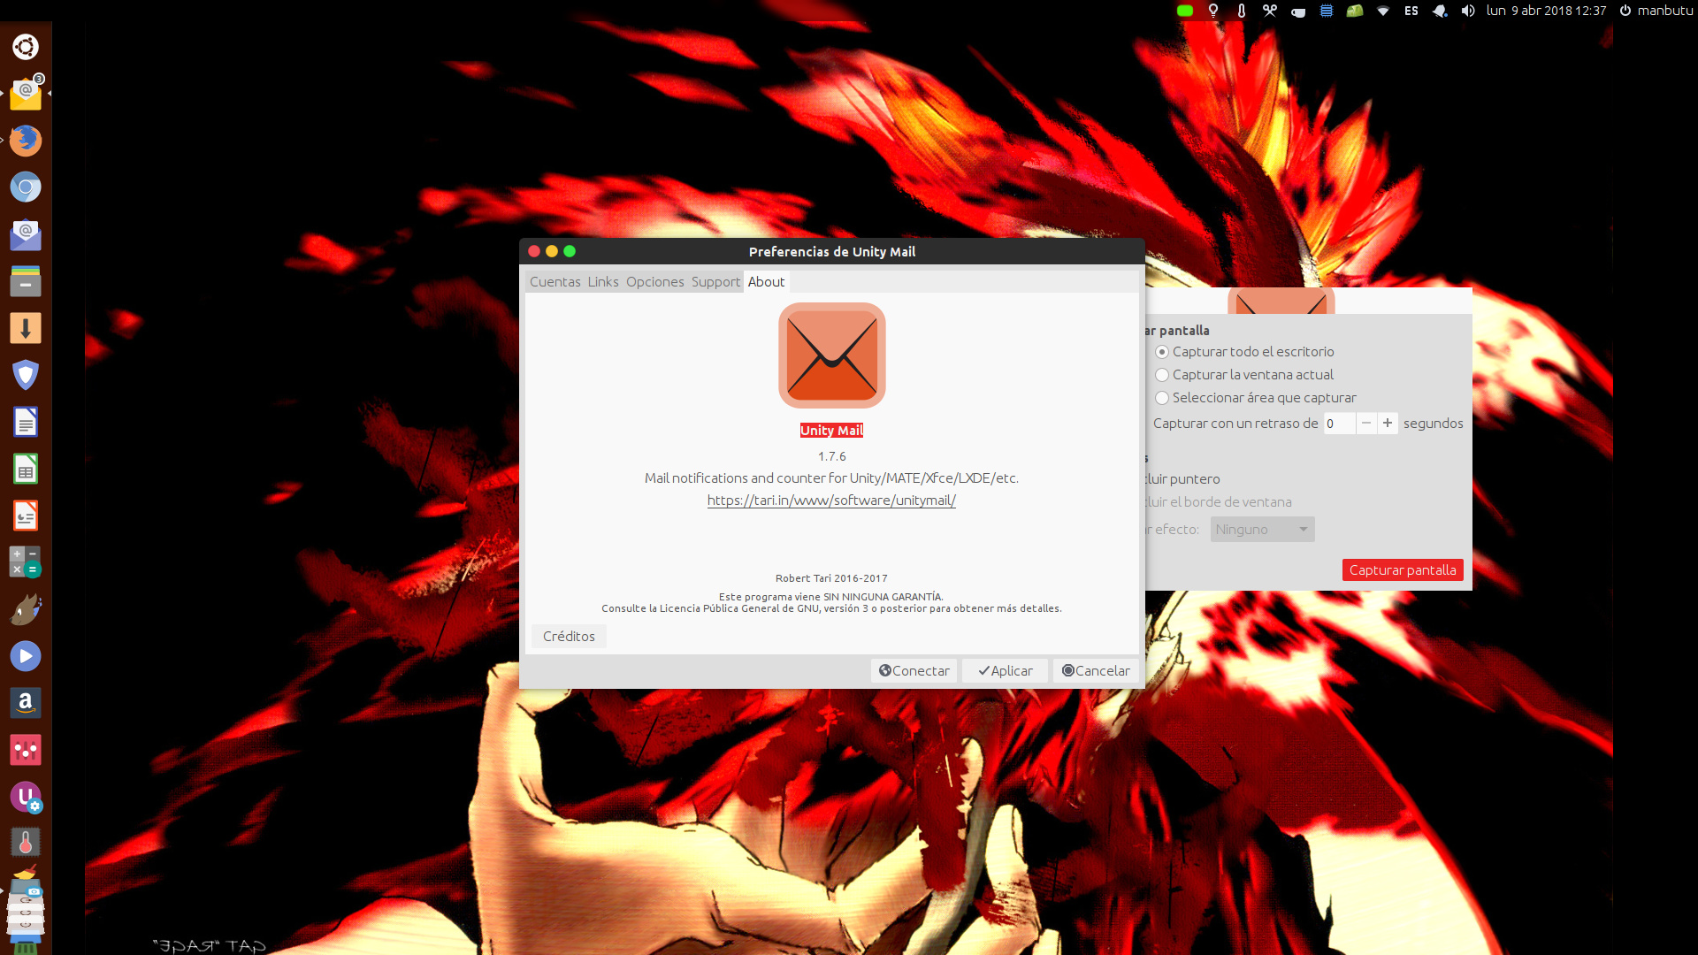Viewport: 1698px width, 955px height.
Task: Open the calculator app in launcher
Action: (x=26, y=562)
